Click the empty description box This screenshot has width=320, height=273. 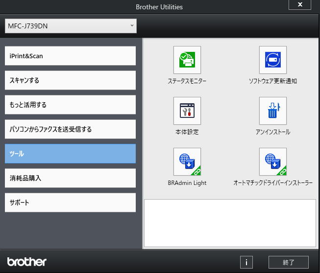point(230,223)
